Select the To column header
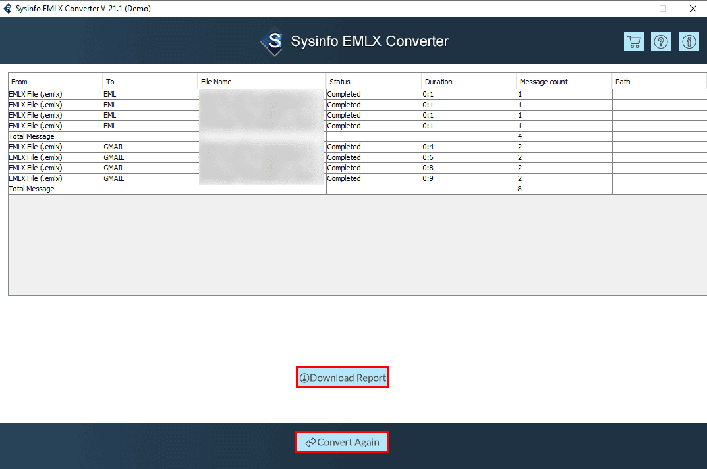This screenshot has height=469, width=707. coord(150,82)
